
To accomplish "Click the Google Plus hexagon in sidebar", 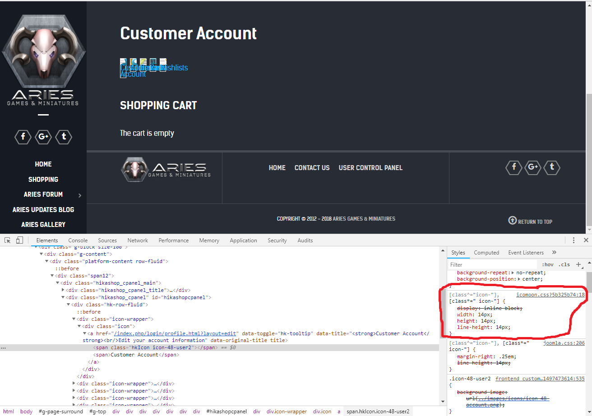I will [43, 137].
